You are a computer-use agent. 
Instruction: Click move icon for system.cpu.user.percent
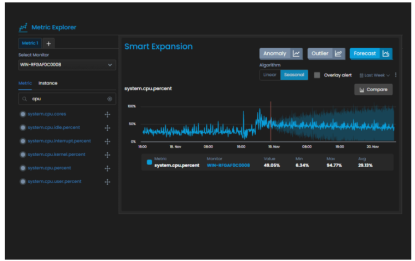[x=107, y=182]
